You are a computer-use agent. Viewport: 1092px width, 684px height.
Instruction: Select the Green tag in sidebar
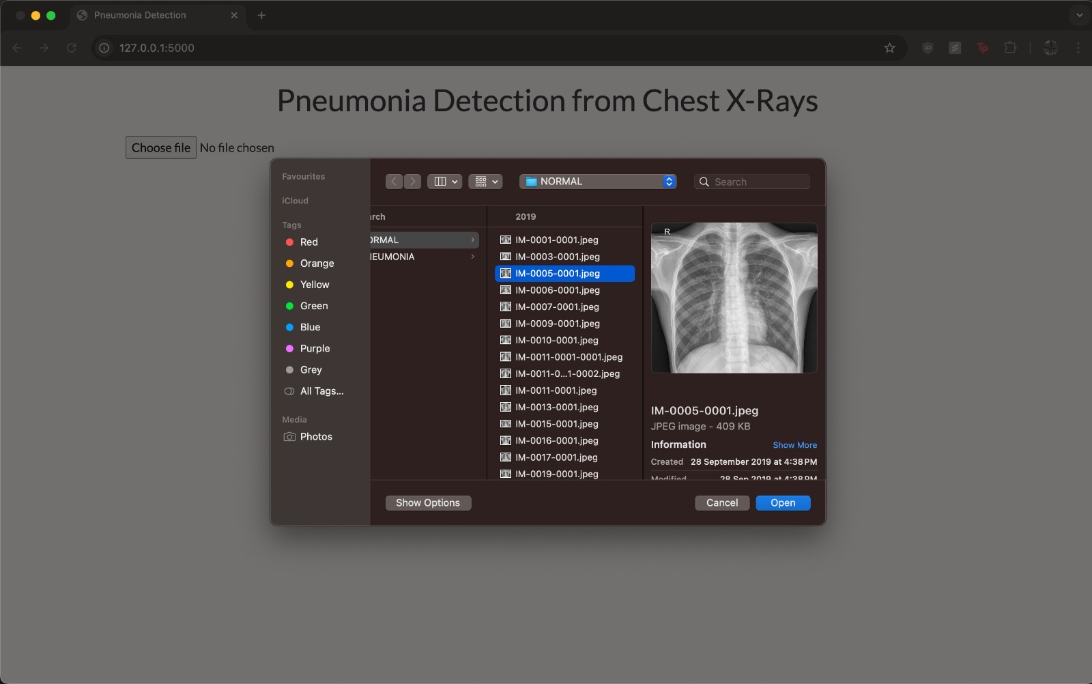(x=313, y=306)
